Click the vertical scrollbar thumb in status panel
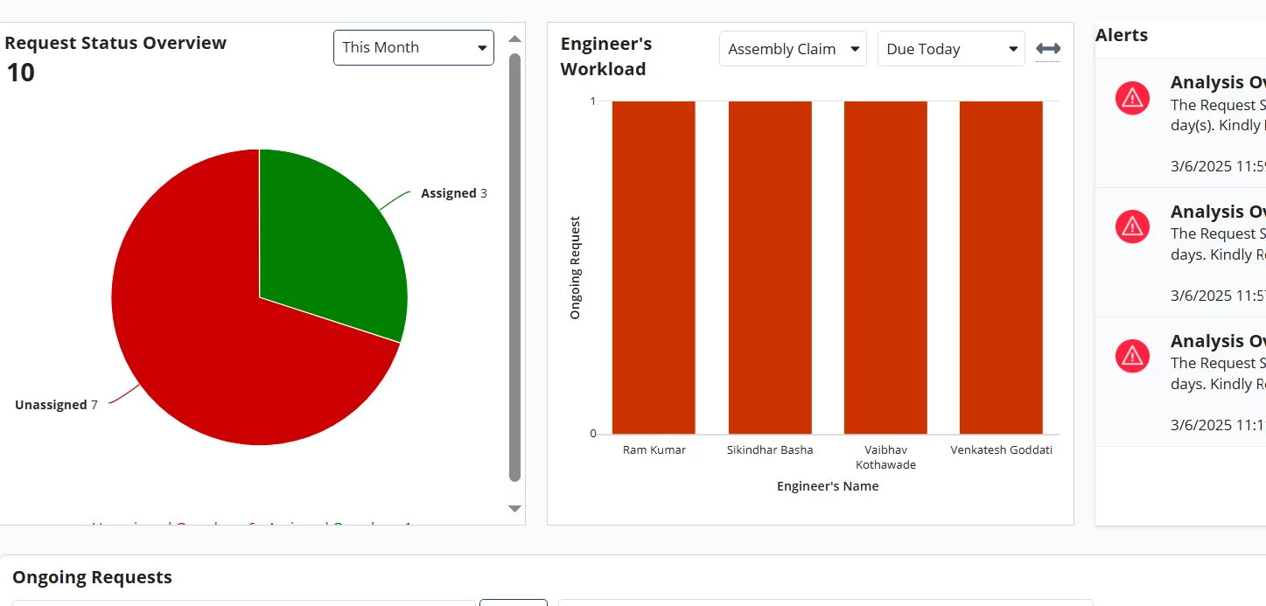The height and width of the screenshot is (606, 1266). coord(514,268)
